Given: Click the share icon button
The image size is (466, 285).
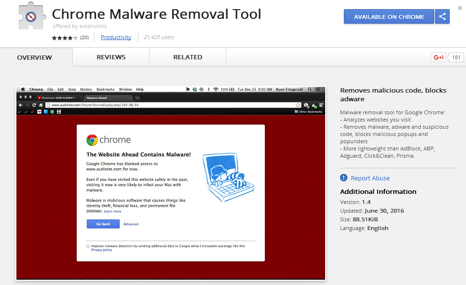Looking at the screenshot, I should coord(442,17).
